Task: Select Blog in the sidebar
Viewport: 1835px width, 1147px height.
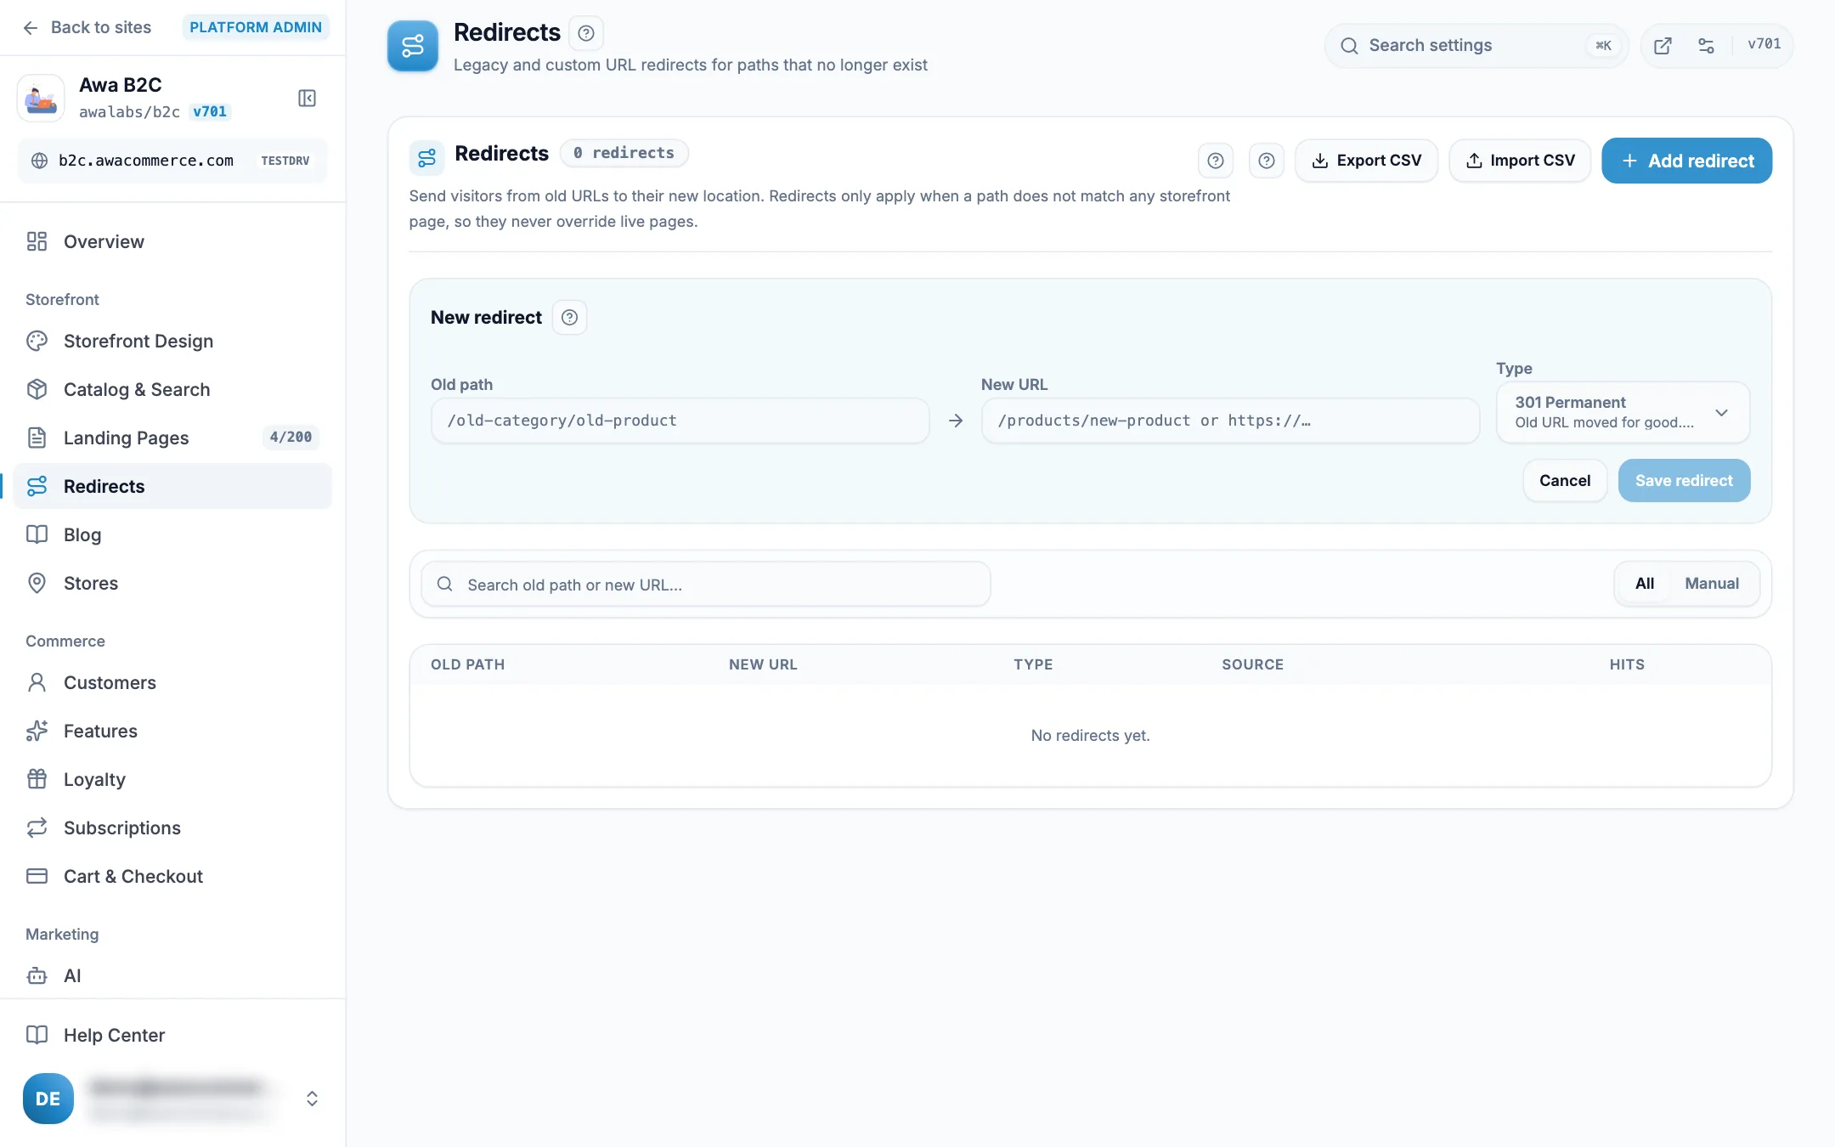Action: click(172, 534)
